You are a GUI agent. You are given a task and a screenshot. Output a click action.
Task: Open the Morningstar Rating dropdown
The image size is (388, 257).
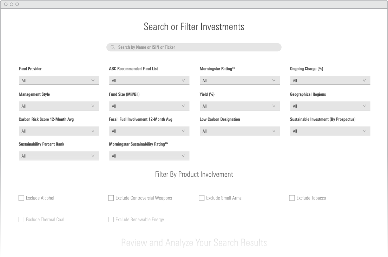pyautogui.click(x=239, y=81)
